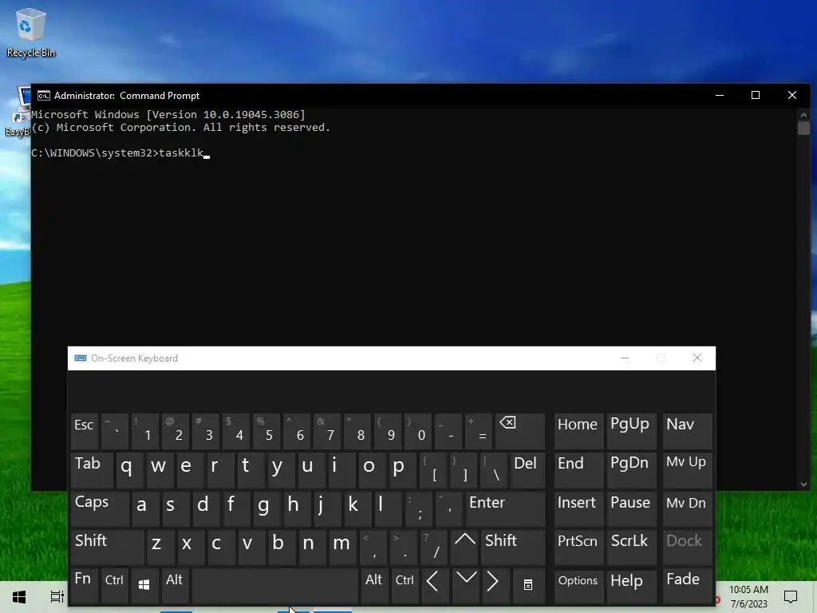Toggle the right Shift key

point(513,546)
